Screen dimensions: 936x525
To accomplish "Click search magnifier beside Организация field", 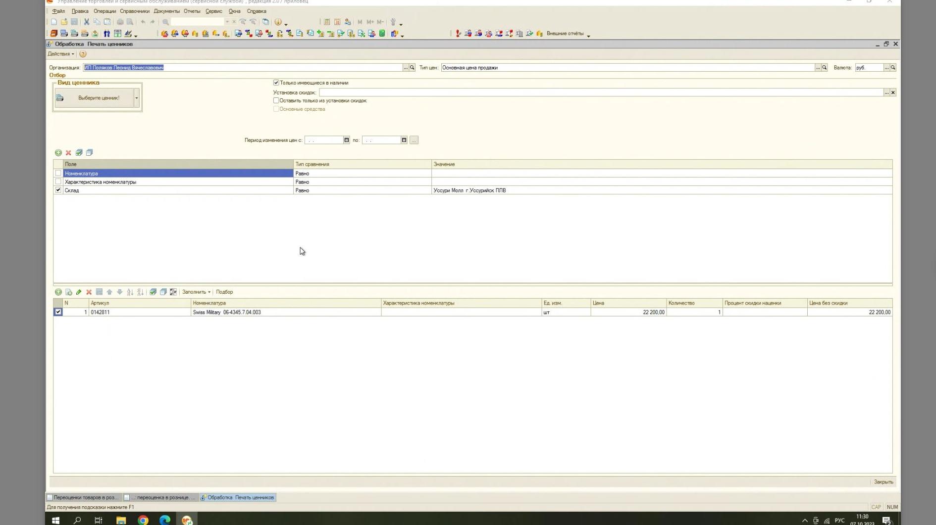I will coord(412,68).
